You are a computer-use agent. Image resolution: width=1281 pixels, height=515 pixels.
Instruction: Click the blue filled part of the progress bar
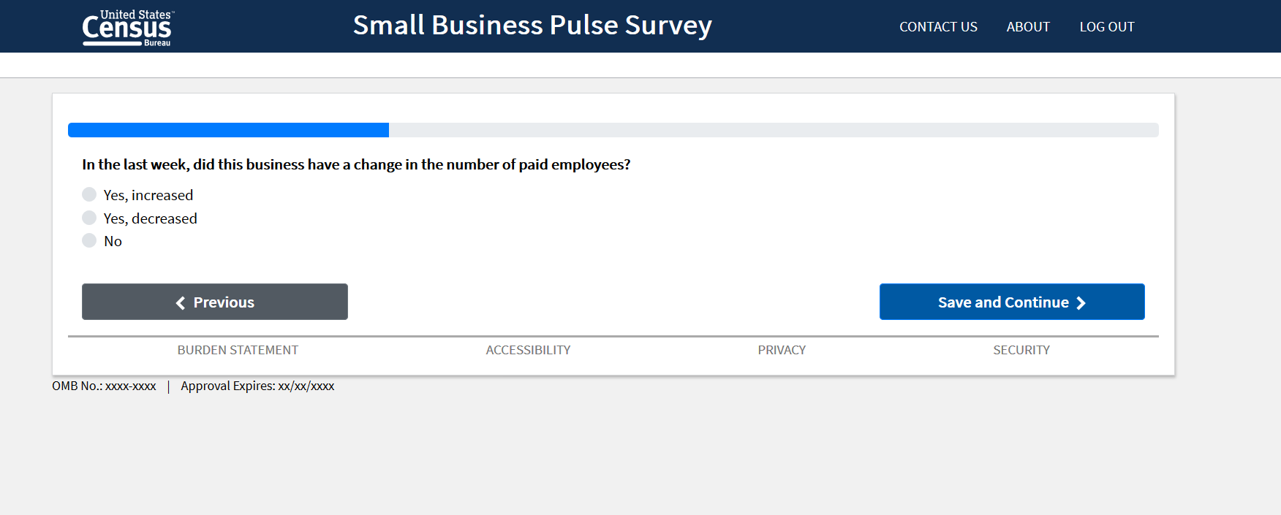pyautogui.click(x=228, y=130)
